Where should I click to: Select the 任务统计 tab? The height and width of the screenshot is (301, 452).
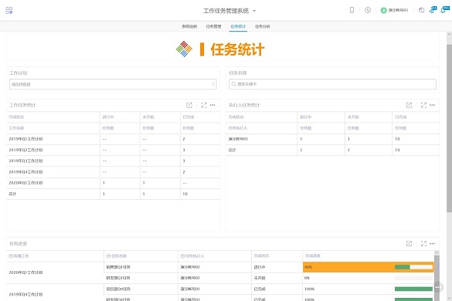click(x=238, y=26)
